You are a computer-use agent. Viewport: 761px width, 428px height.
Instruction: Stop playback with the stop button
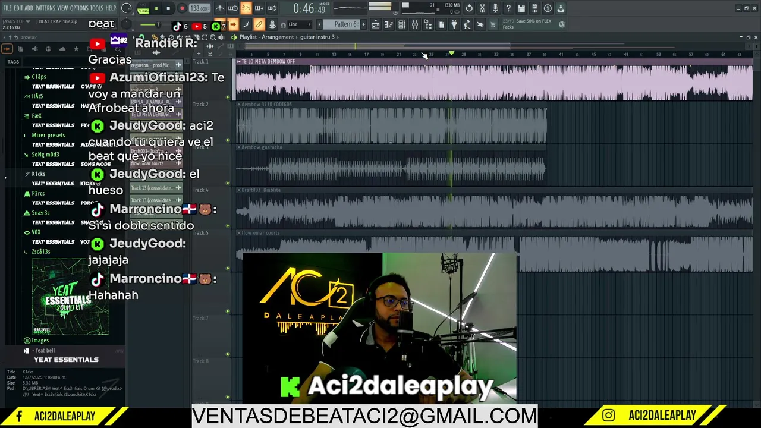coord(169,8)
